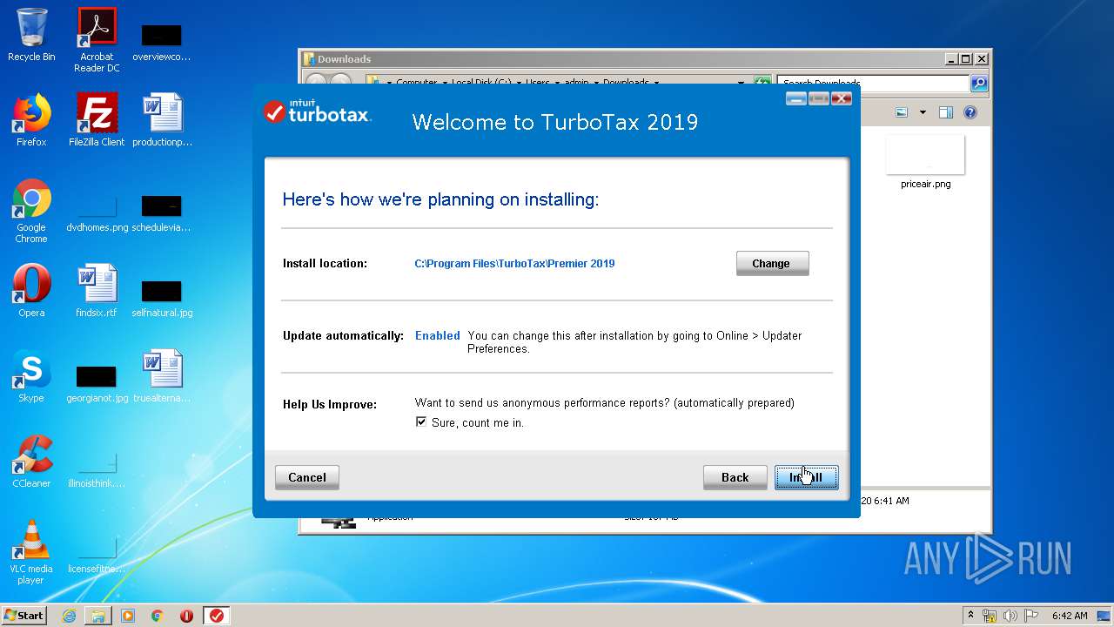Viewport: 1114px width, 627px height.
Task: Open Acrobat Reader DC desktop shortcut
Action: [x=97, y=40]
